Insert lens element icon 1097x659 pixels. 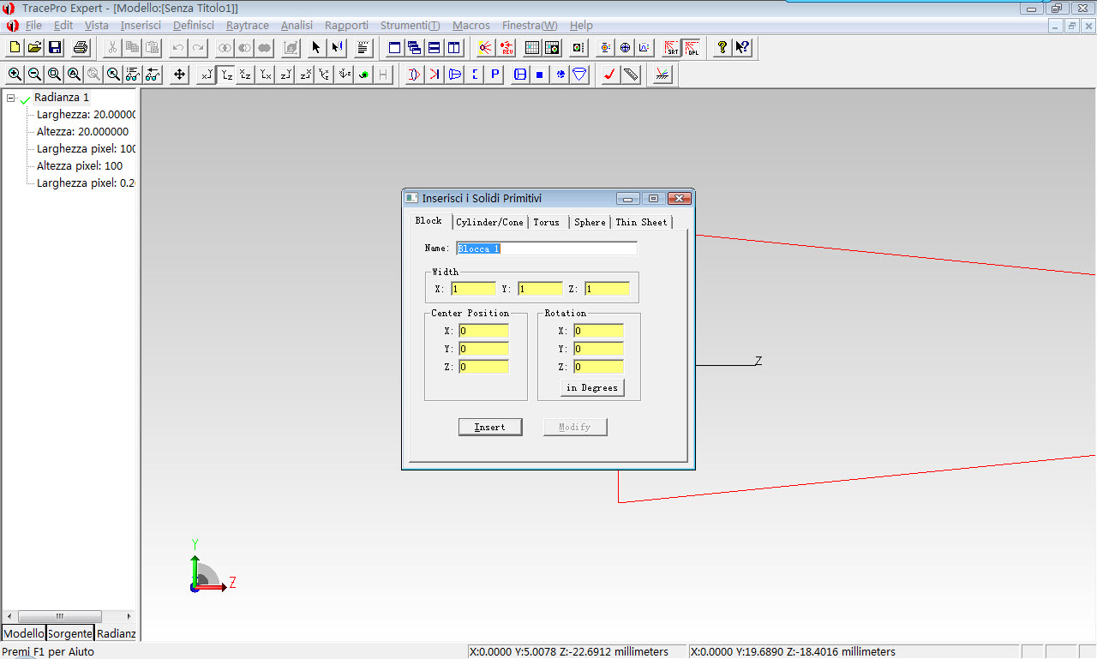tap(415, 75)
